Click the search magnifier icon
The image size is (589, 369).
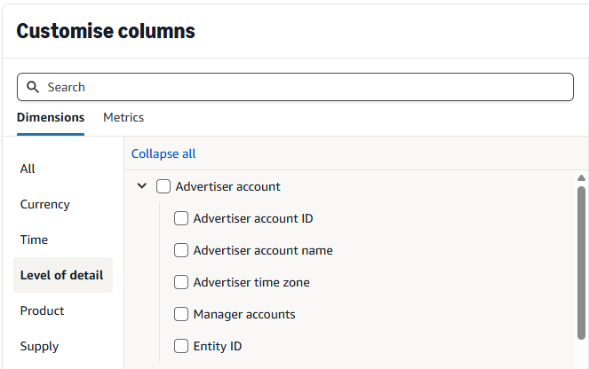33,87
